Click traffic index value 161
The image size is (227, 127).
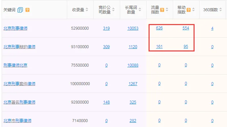(159, 47)
